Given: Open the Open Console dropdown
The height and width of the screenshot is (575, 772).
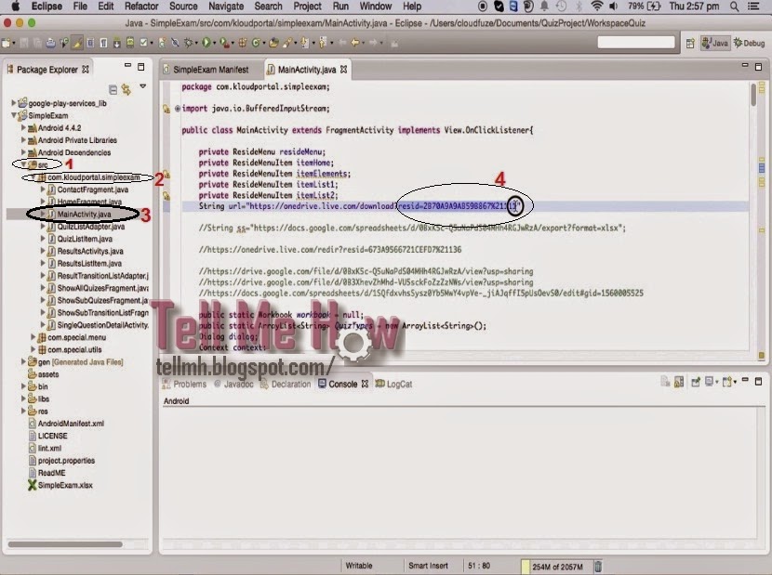Looking at the screenshot, I should (x=735, y=382).
